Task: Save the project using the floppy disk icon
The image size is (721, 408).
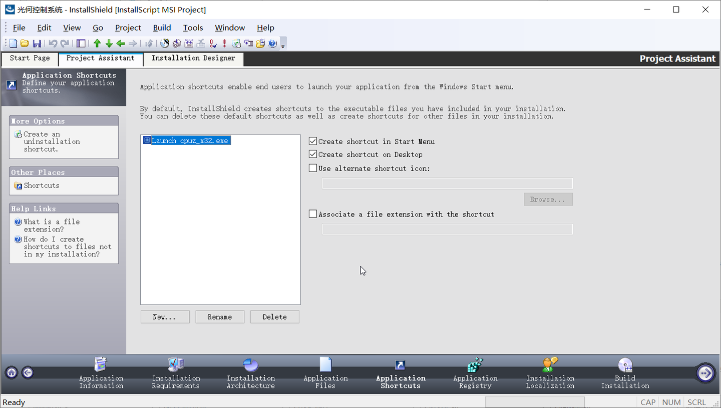Action: point(37,43)
